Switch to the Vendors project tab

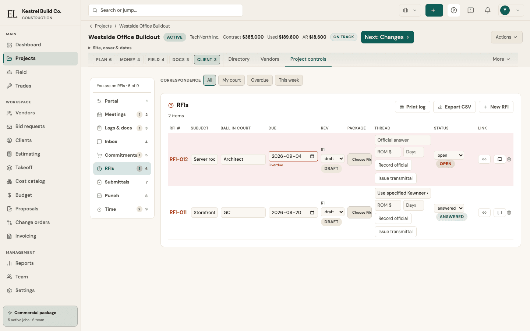tap(270, 59)
